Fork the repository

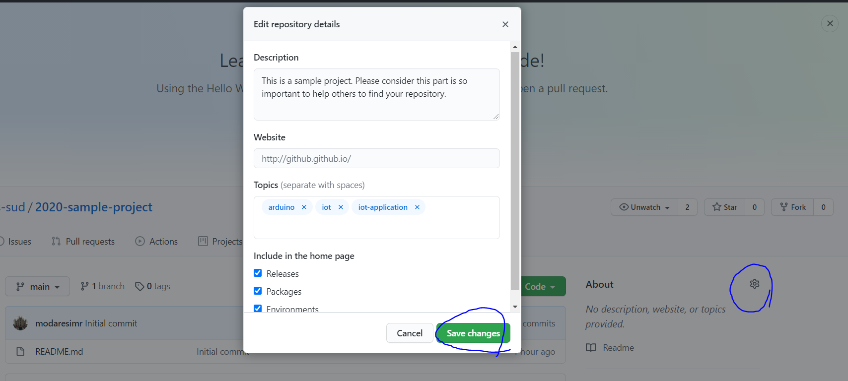(x=792, y=207)
